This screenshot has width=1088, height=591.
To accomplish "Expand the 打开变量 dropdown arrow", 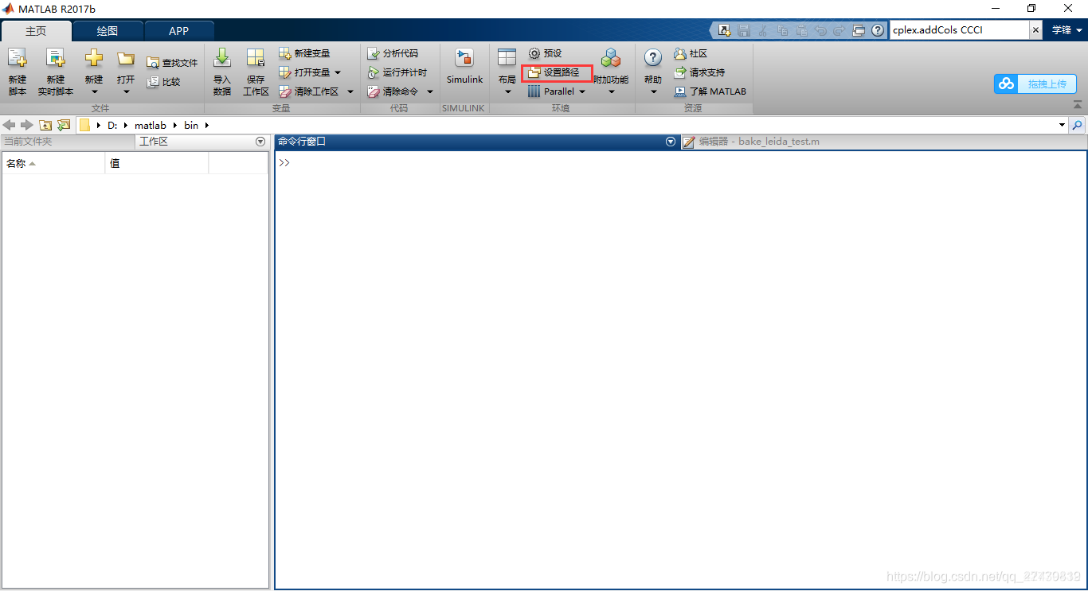I will 338,72.
